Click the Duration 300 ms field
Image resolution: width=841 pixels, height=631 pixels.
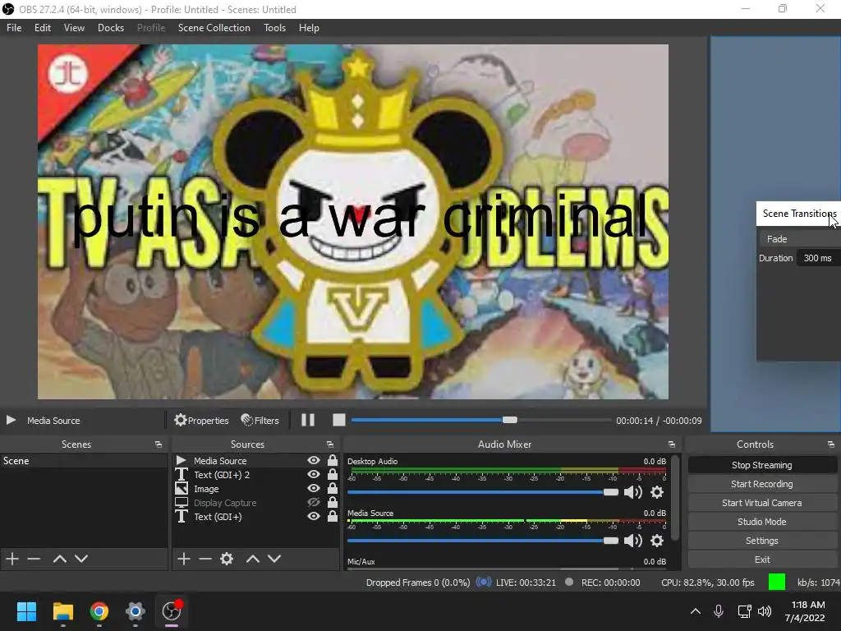819,258
